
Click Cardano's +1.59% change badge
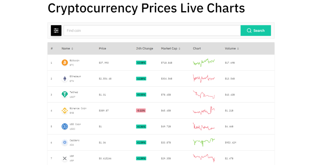[x=141, y=142]
